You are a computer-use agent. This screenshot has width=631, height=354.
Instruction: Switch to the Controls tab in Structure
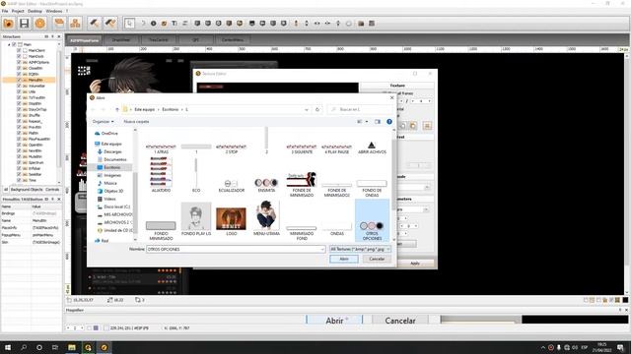[52, 190]
